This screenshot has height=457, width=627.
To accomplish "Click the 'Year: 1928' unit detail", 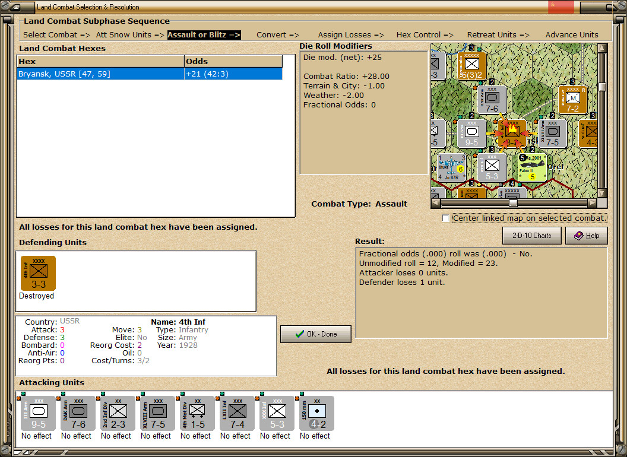I will click(177, 345).
